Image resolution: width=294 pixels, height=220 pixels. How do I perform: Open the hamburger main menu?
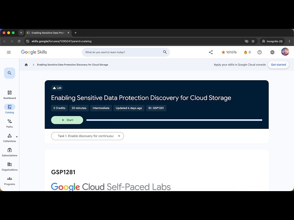pos(9,52)
